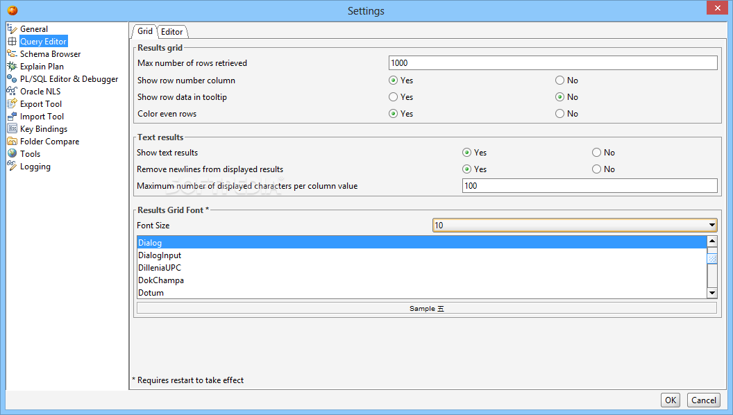The image size is (733, 415).
Task: Open Schema Browser settings
Action: tap(51, 53)
